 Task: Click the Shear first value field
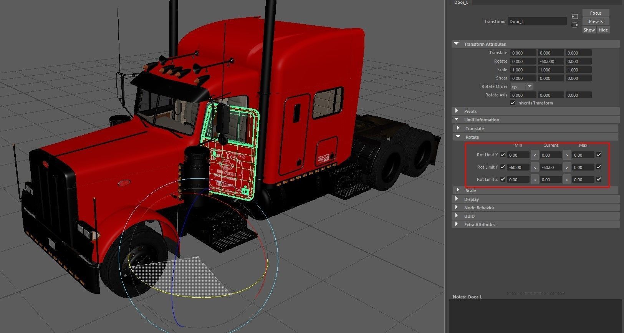(523, 78)
